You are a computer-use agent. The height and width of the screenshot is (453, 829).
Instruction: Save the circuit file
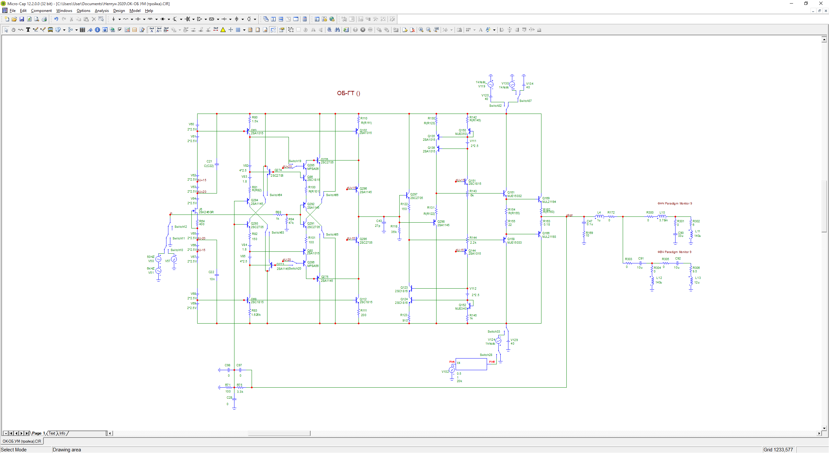22,19
